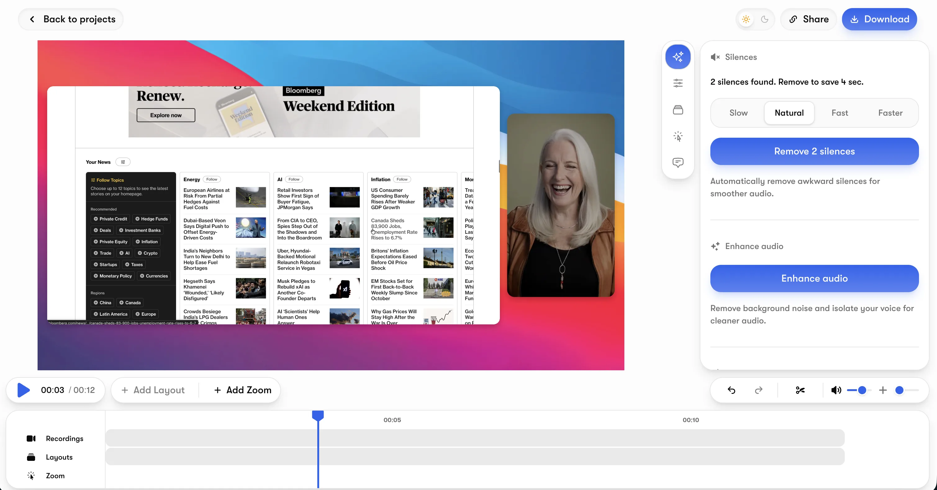Go back to projects
Screen dimensions: 937x490
(x=71, y=19)
